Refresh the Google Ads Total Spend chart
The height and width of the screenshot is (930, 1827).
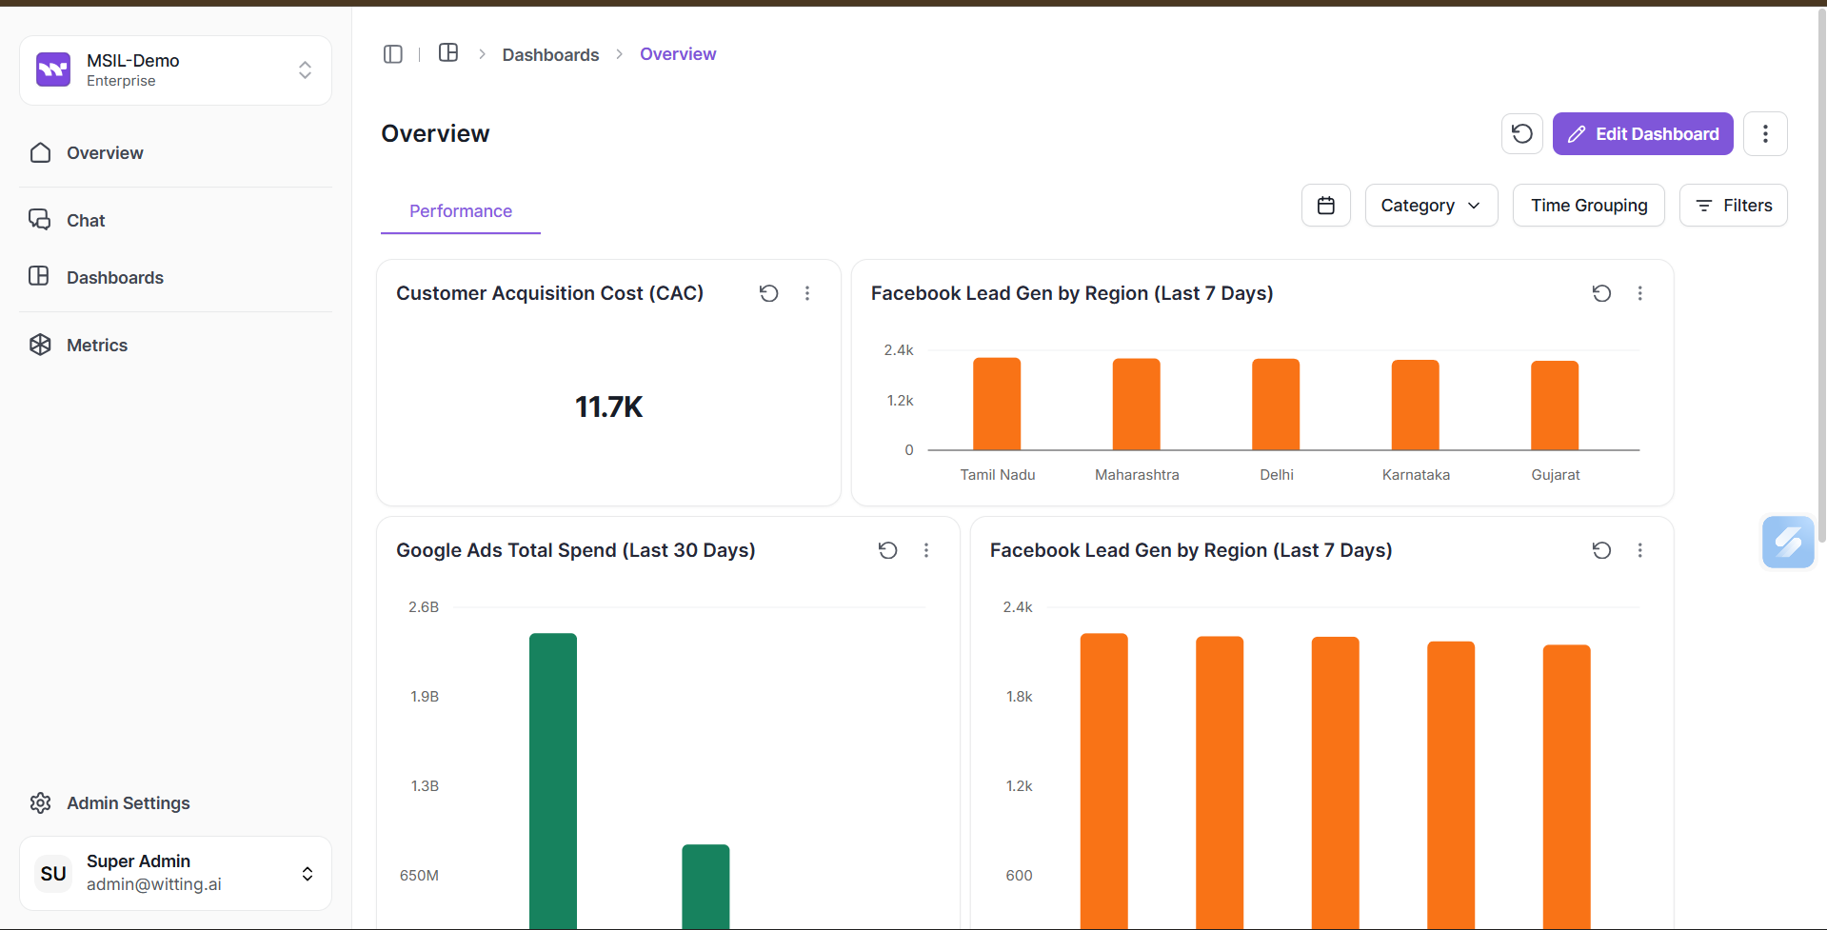(x=887, y=550)
